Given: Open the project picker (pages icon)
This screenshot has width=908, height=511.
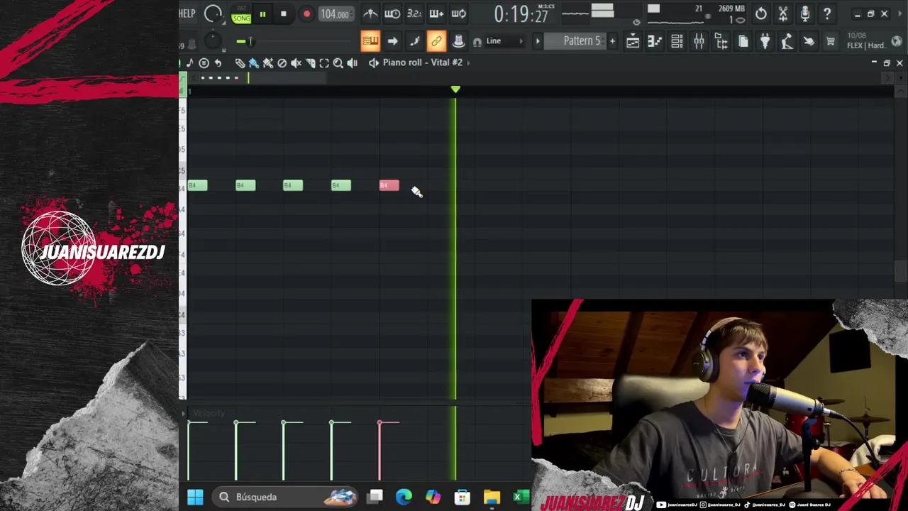Looking at the screenshot, I should 743,41.
